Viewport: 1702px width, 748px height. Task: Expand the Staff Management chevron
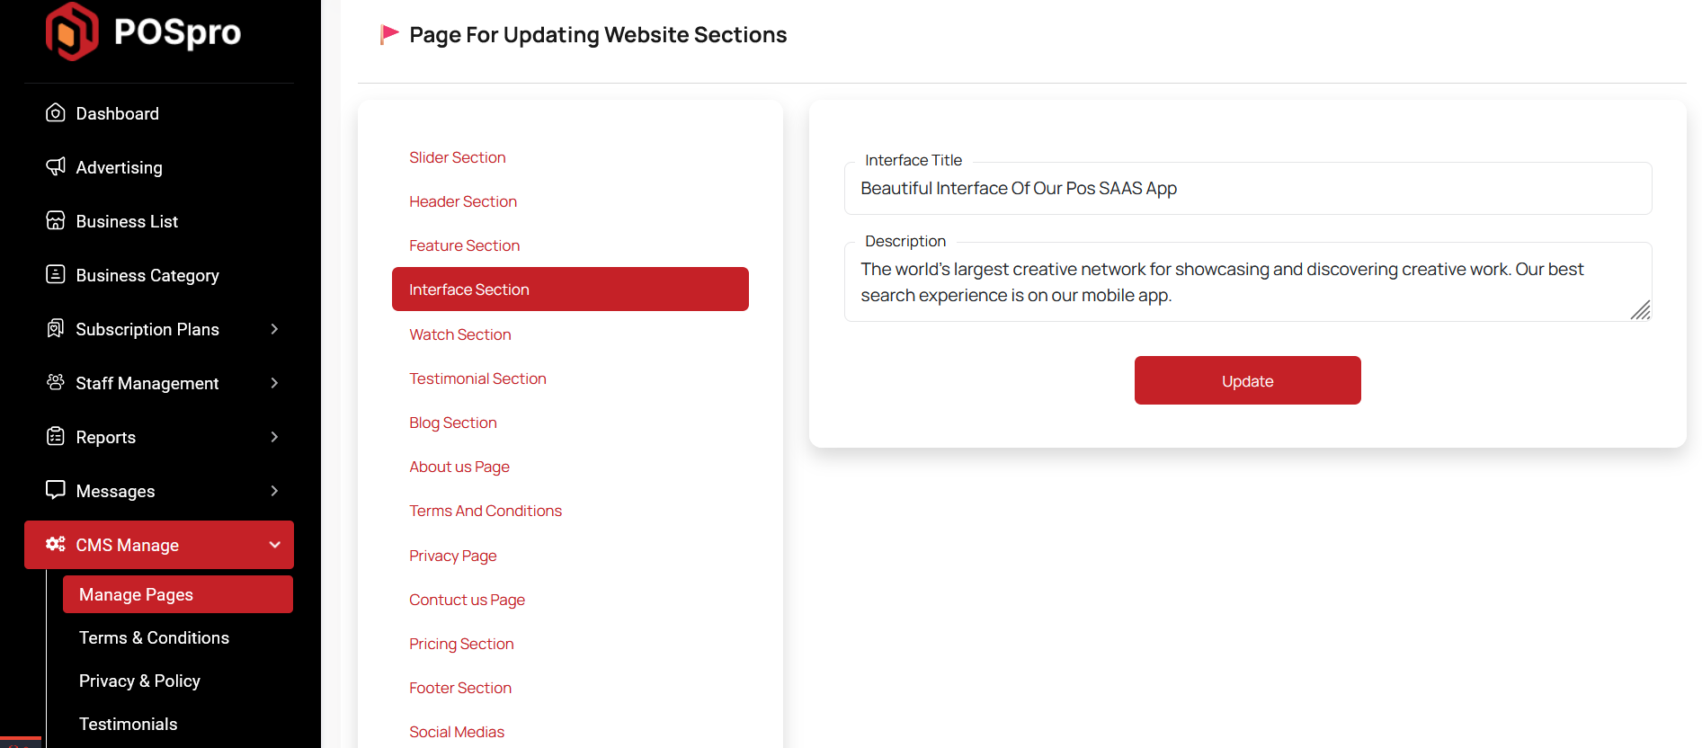point(274,383)
